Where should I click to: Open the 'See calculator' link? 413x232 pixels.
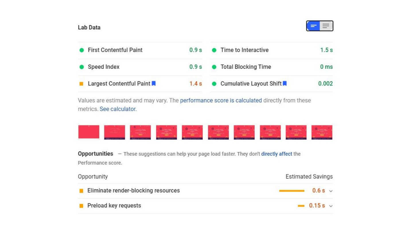(x=118, y=109)
